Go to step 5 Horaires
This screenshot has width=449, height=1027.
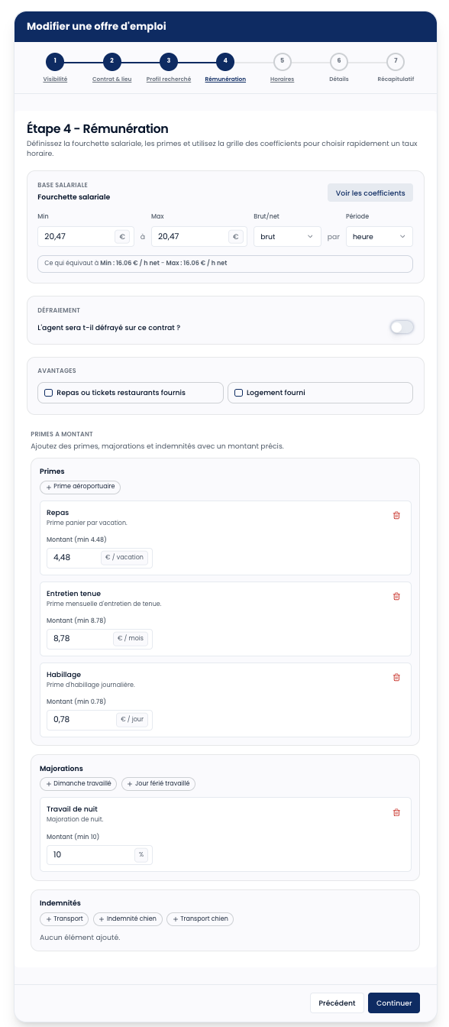282,67
